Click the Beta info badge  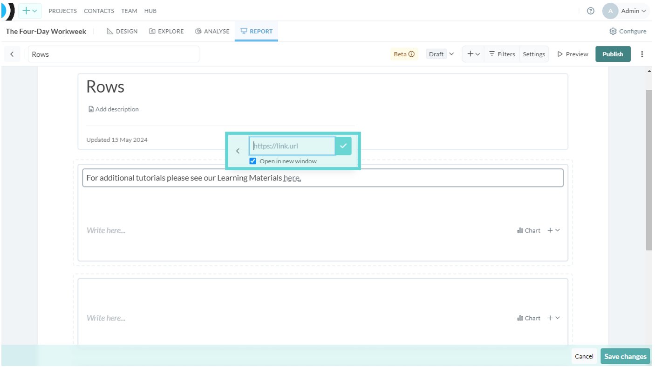(404, 54)
